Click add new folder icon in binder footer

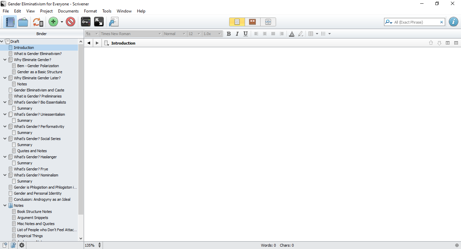(13, 245)
